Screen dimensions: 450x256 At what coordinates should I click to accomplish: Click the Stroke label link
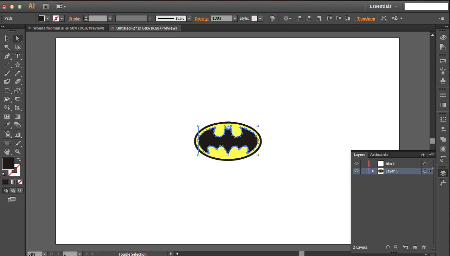(75, 19)
